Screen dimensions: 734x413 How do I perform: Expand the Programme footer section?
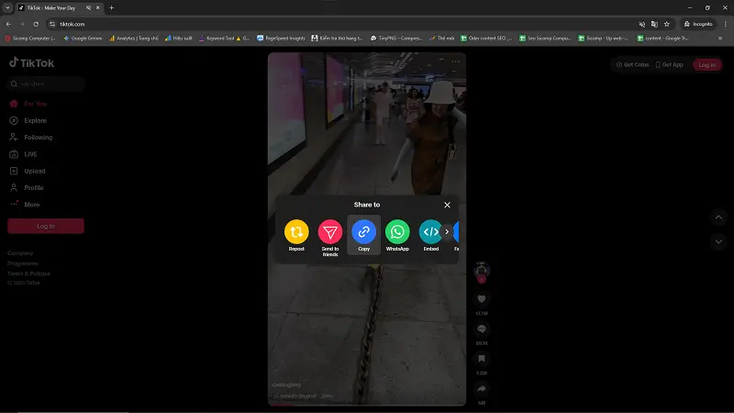22,263
